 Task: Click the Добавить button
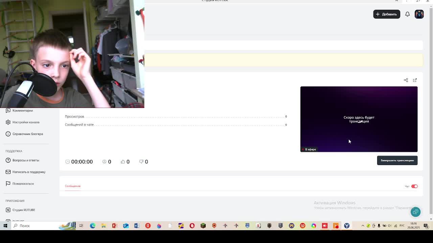click(x=387, y=14)
